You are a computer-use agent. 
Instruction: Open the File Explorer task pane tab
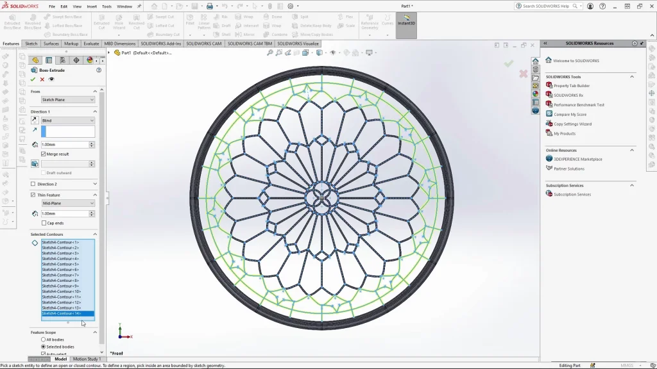click(x=536, y=78)
